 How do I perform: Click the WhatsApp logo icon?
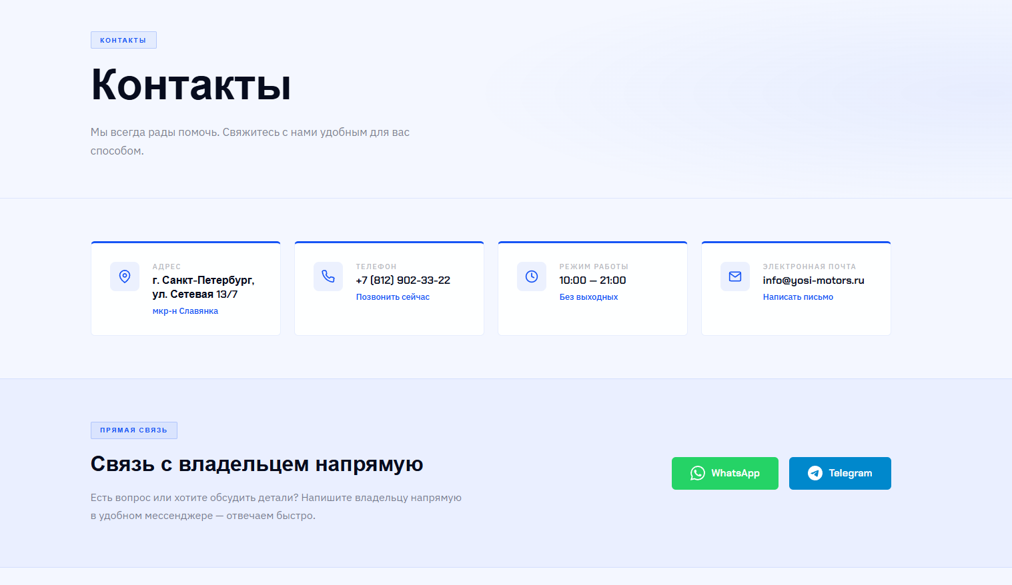coord(698,473)
